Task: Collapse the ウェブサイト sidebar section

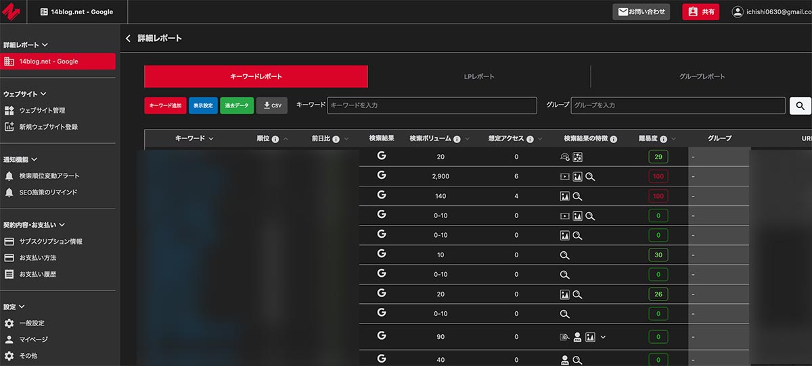Action: point(43,95)
